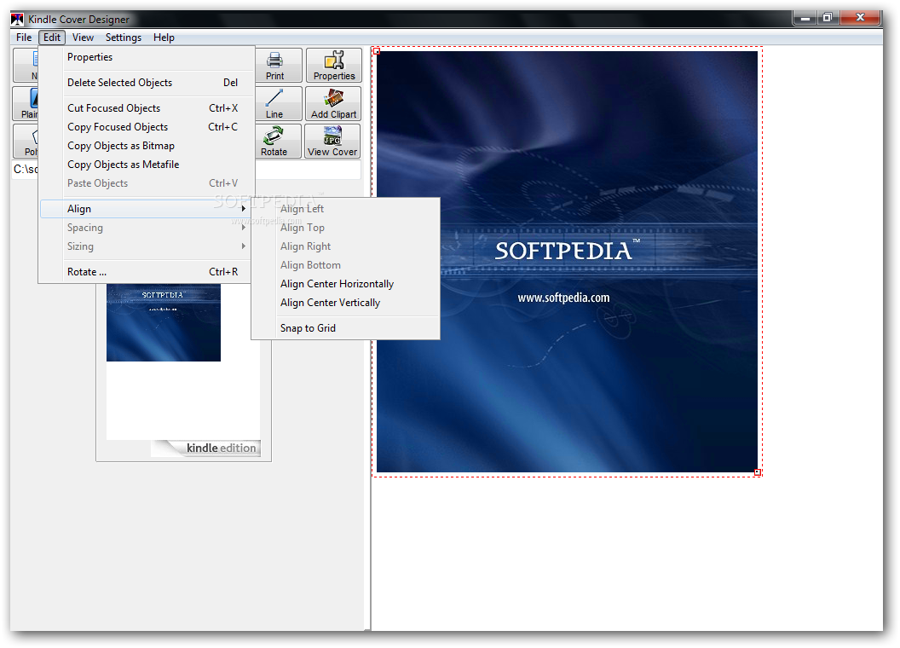Click the View Cover JPG icon
The image size is (900, 648).
(333, 142)
